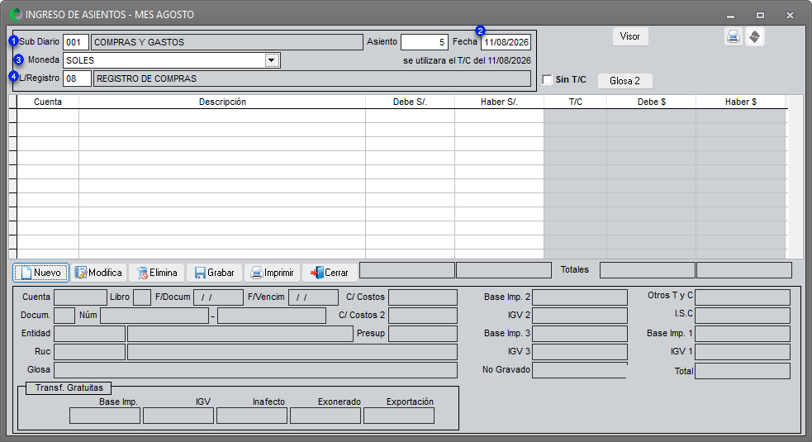Click the Imprimir button
812x442 pixels.
pyautogui.click(x=272, y=273)
